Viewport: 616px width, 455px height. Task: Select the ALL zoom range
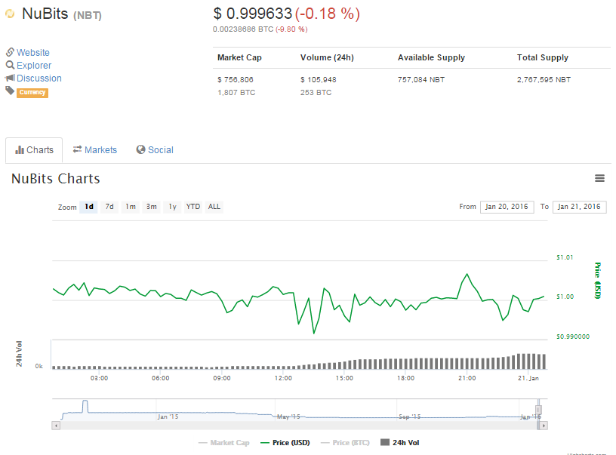tap(214, 207)
